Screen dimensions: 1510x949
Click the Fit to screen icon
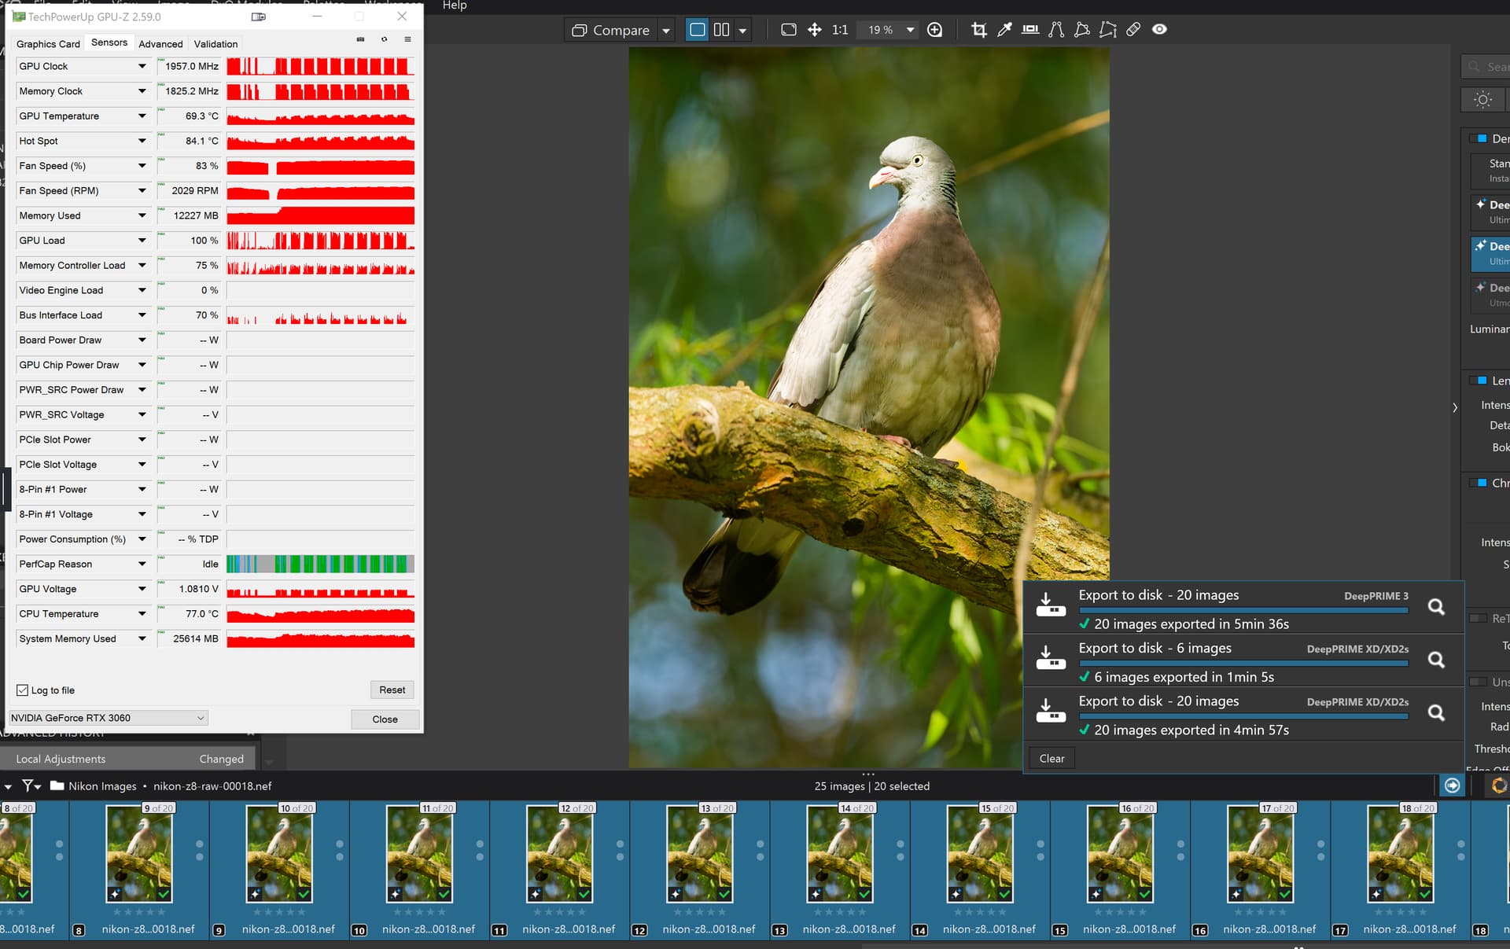click(788, 30)
